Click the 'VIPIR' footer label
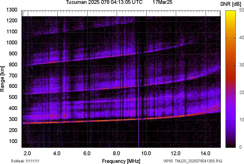The height and width of the screenshot is (164, 244). (168, 161)
